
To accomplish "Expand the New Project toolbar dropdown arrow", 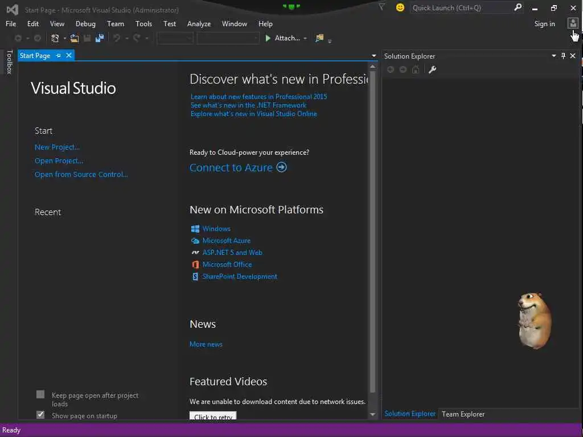I will [65, 38].
